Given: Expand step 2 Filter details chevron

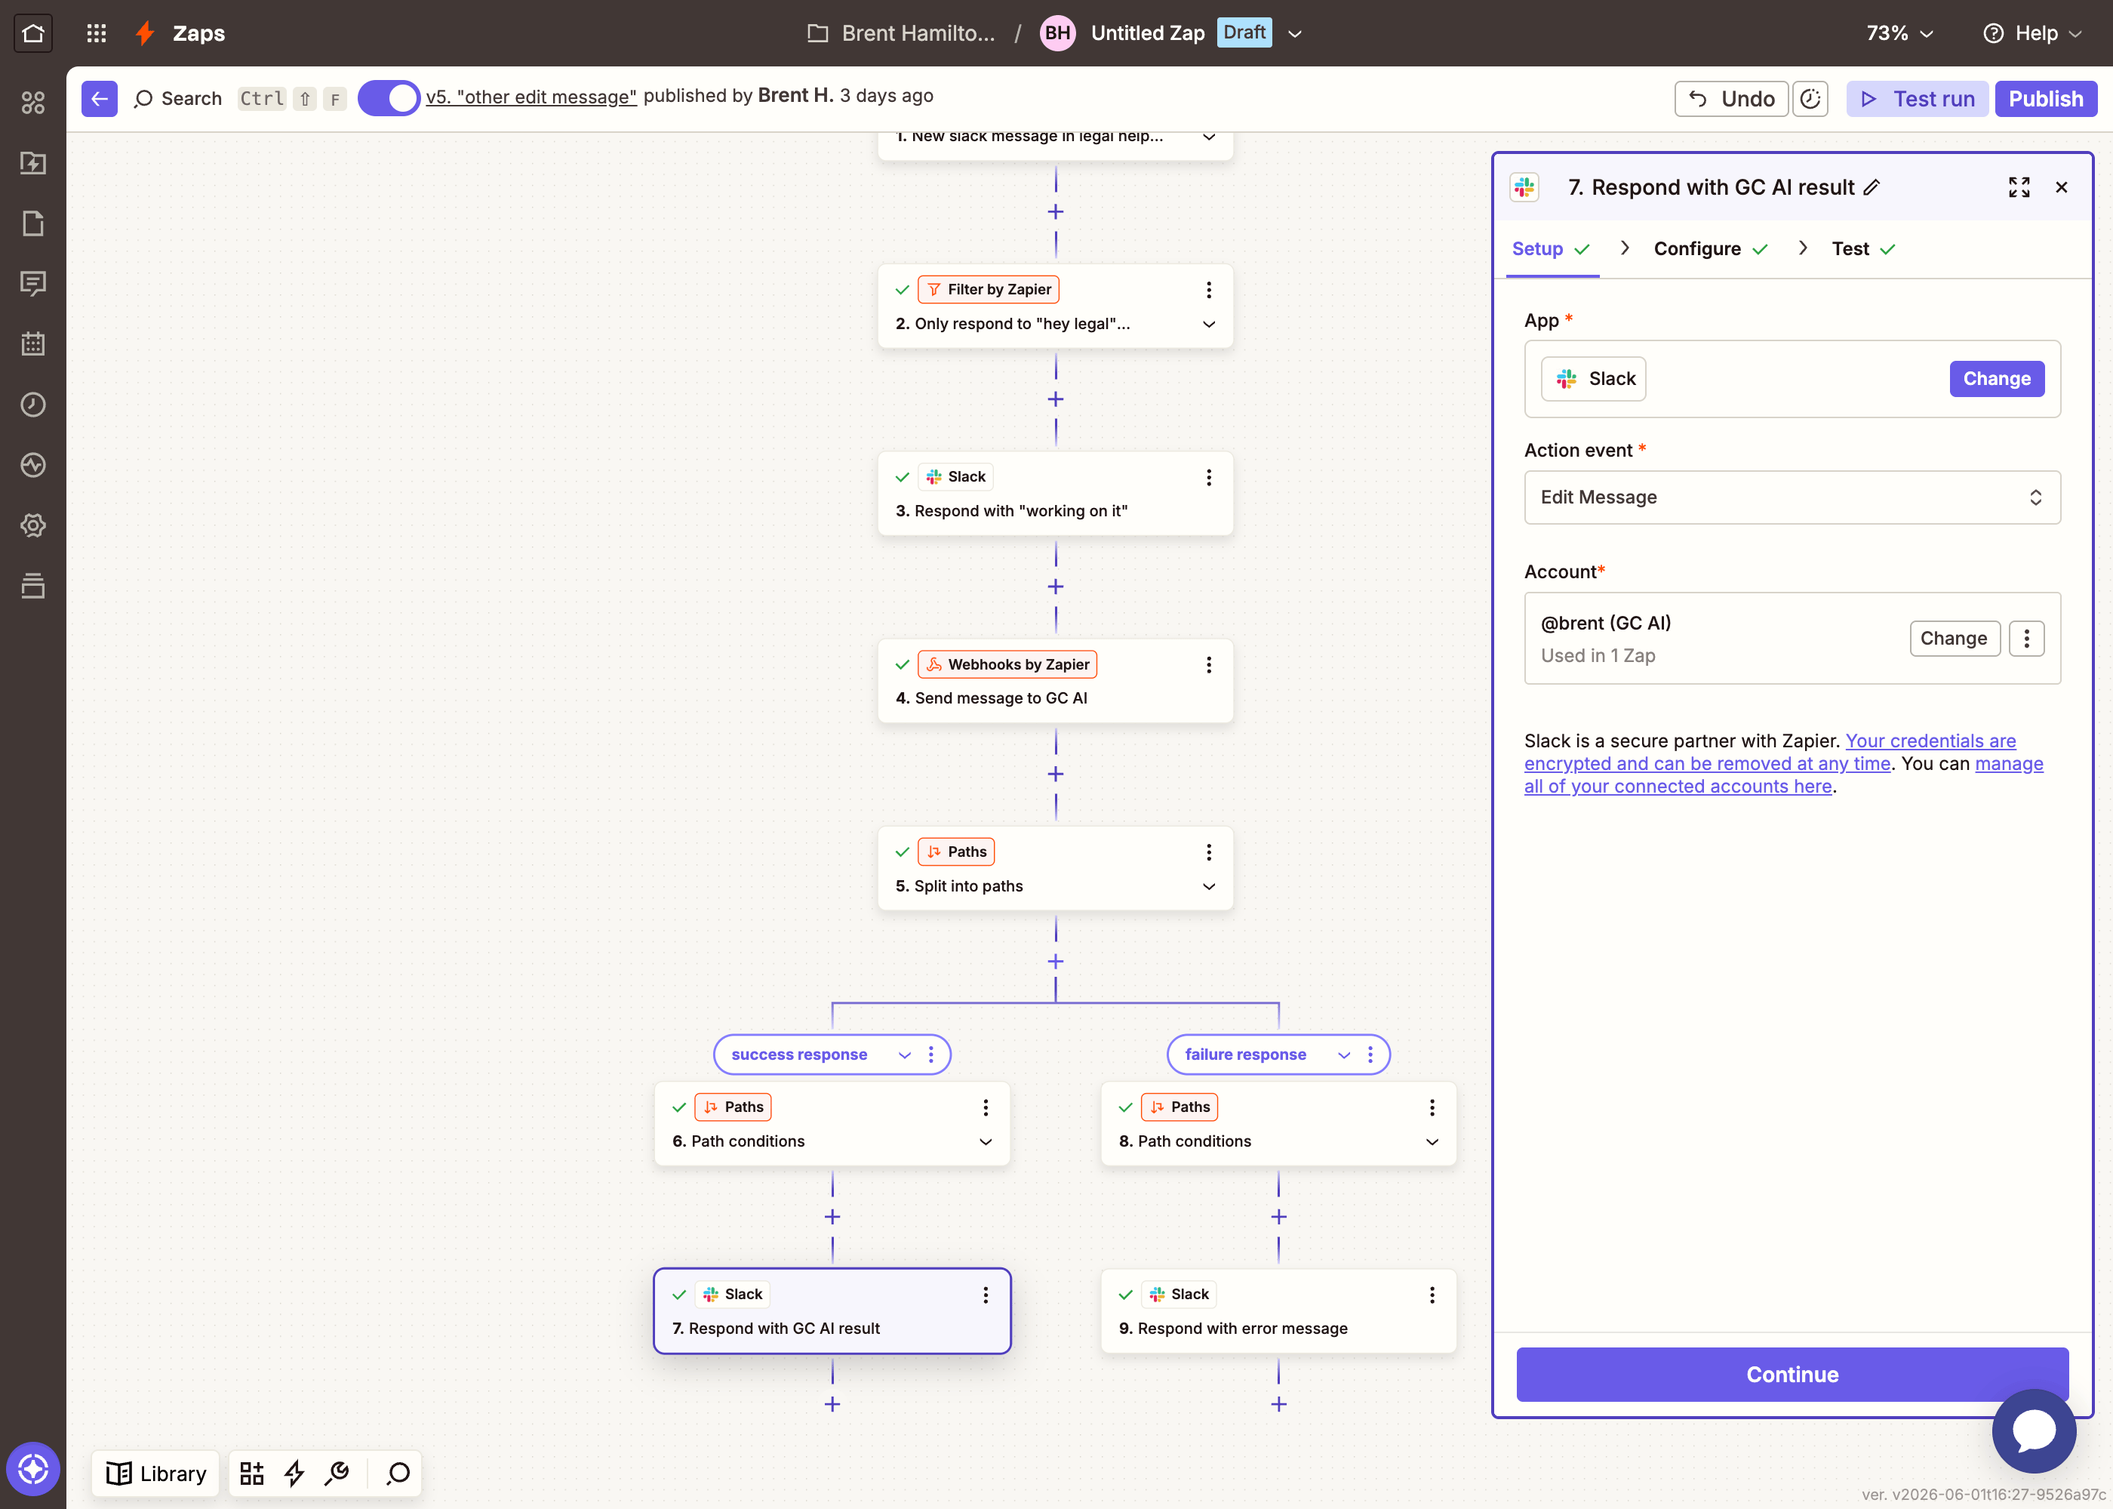Looking at the screenshot, I should point(1208,325).
